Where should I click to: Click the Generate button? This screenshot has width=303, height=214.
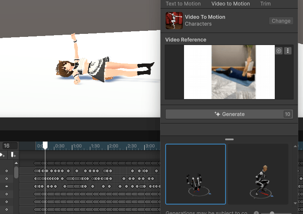tap(229, 114)
